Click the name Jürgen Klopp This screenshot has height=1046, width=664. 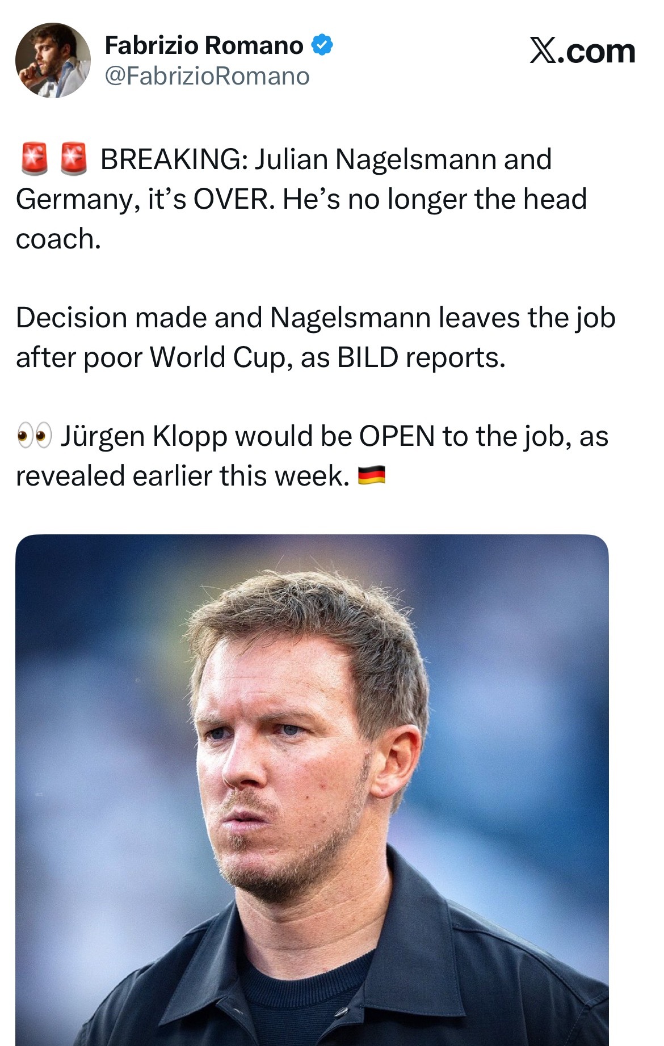[144, 436]
